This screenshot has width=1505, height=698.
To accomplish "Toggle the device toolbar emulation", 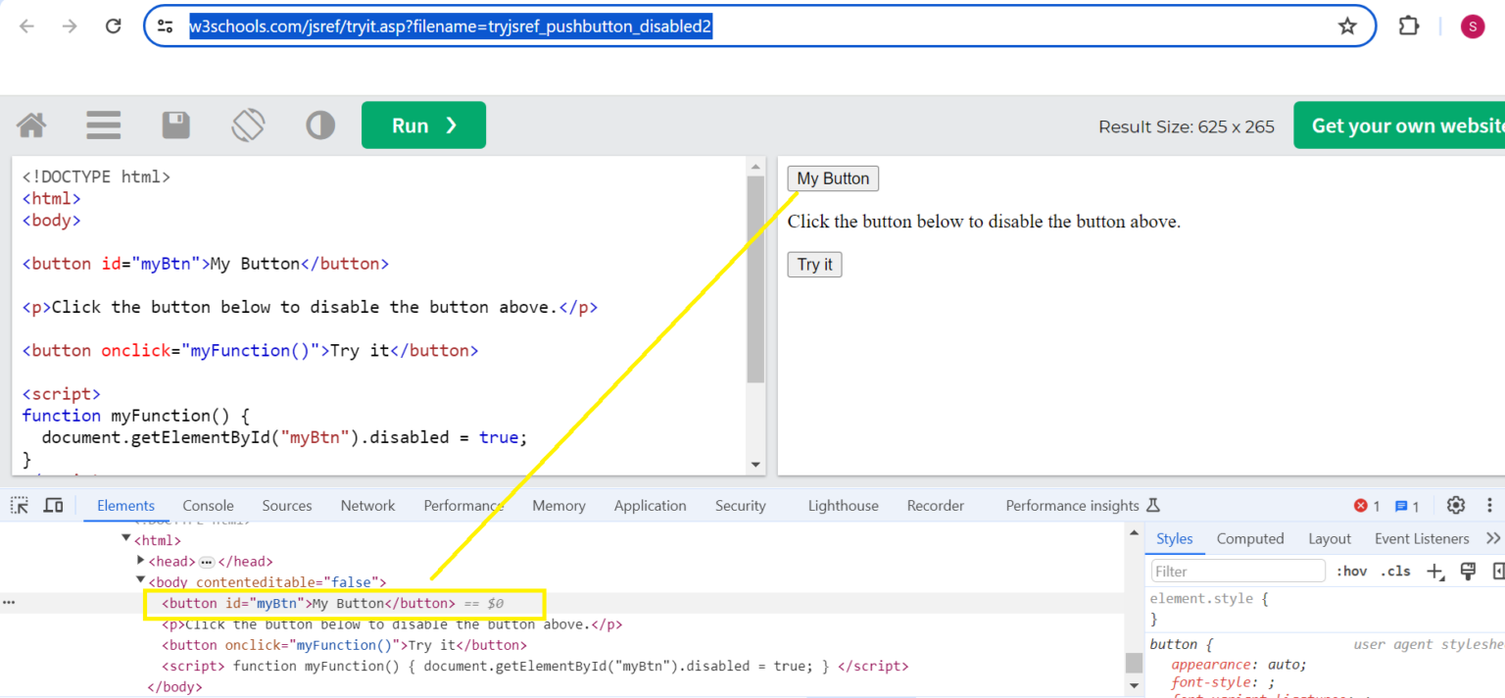I will point(54,506).
